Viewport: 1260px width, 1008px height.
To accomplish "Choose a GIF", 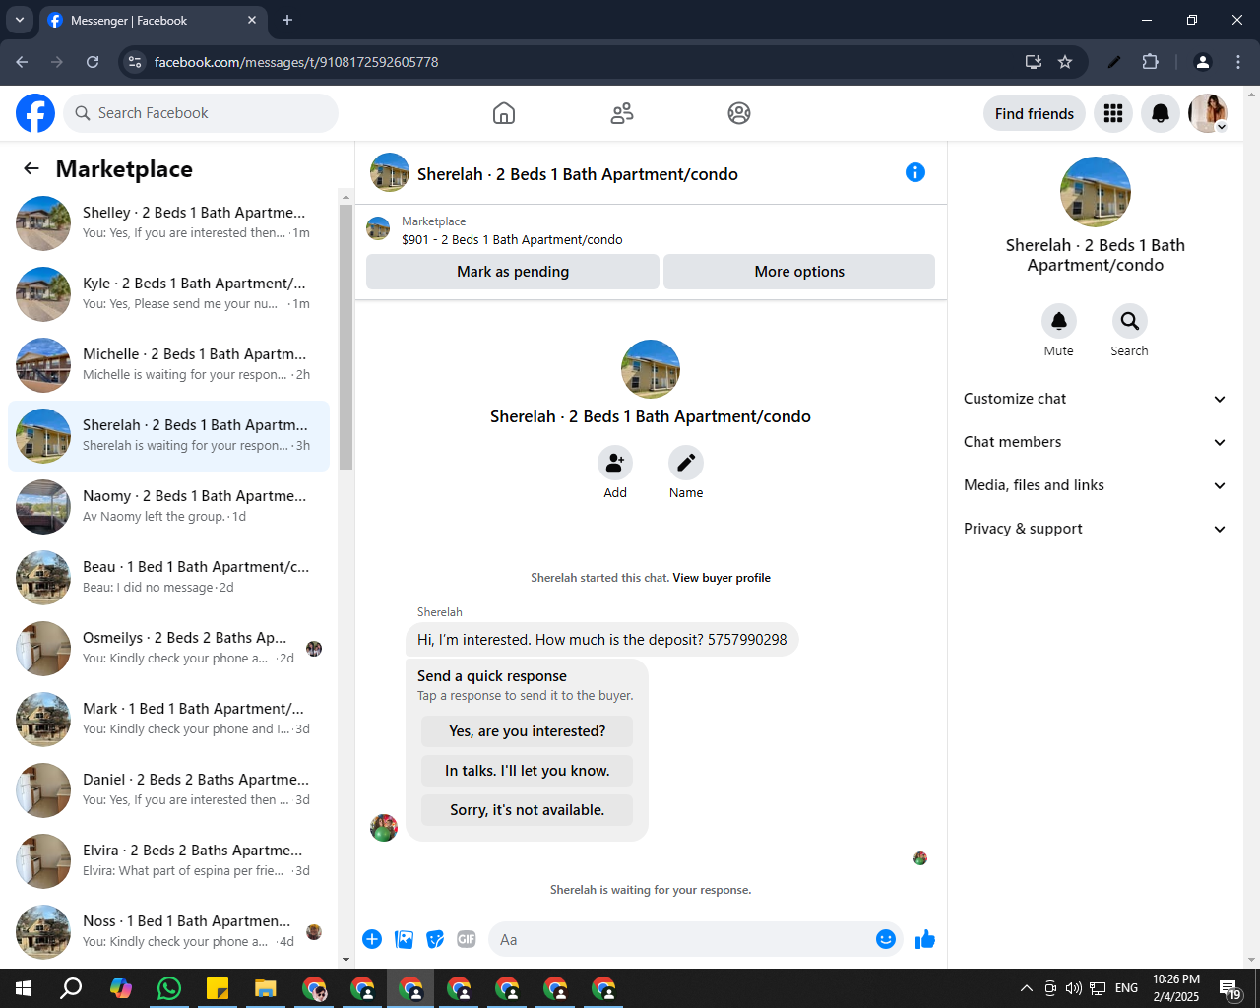I will tap(467, 939).
